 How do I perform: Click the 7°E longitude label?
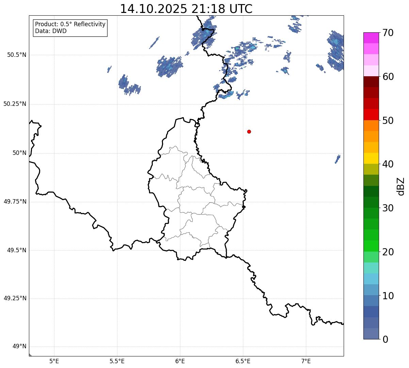pyautogui.click(x=306, y=361)
